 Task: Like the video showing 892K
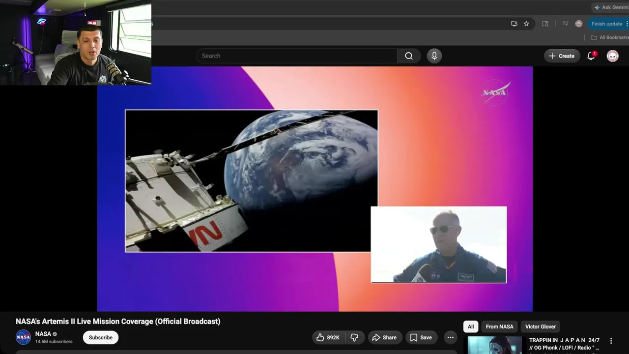coord(328,337)
